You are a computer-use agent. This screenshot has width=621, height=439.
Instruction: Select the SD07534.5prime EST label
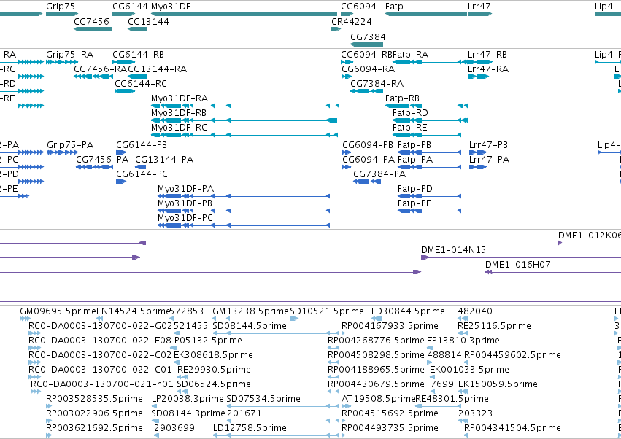263,399
